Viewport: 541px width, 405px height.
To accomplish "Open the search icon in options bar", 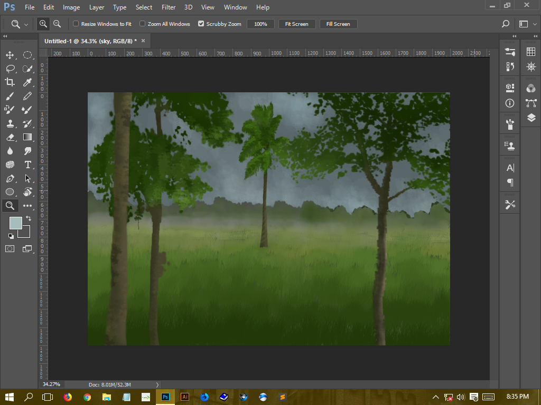I will click(506, 24).
